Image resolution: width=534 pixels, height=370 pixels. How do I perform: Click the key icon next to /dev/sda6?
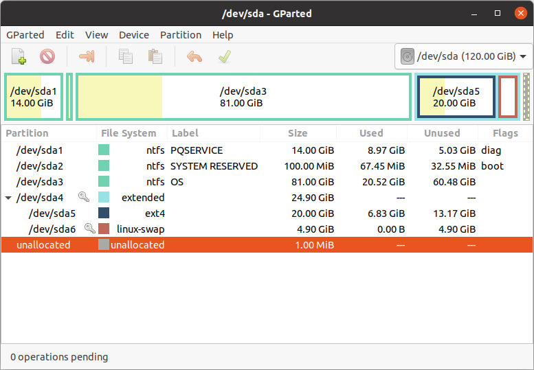click(x=90, y=228)
